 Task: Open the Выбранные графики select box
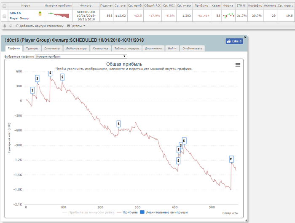click(x=81, y=56)
